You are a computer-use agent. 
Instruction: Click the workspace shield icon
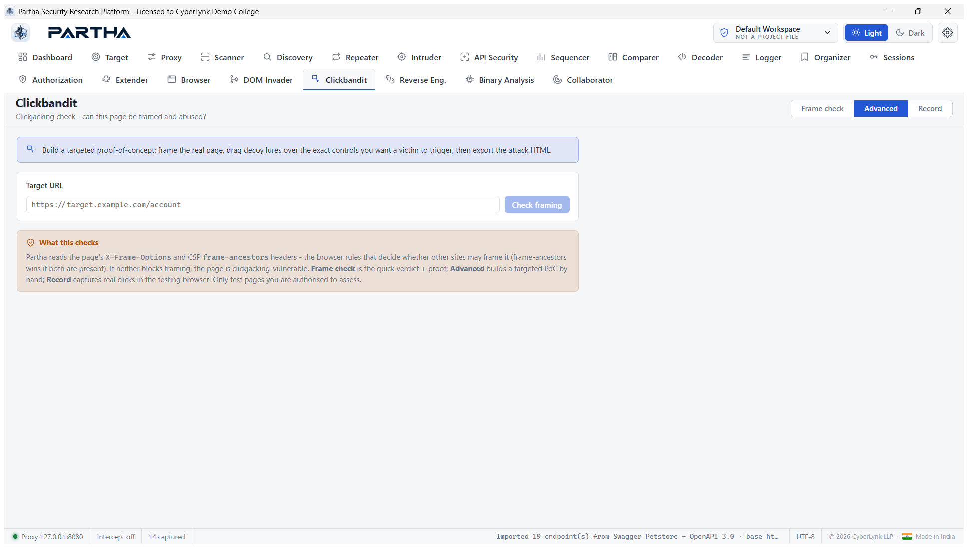pyautogui.click(x=724, y=33)
